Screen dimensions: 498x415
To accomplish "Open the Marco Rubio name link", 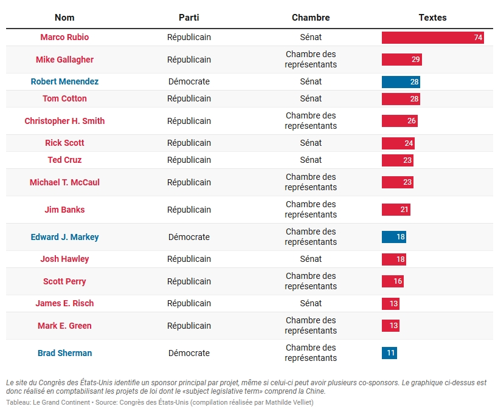I will click(x=64, y=37).
